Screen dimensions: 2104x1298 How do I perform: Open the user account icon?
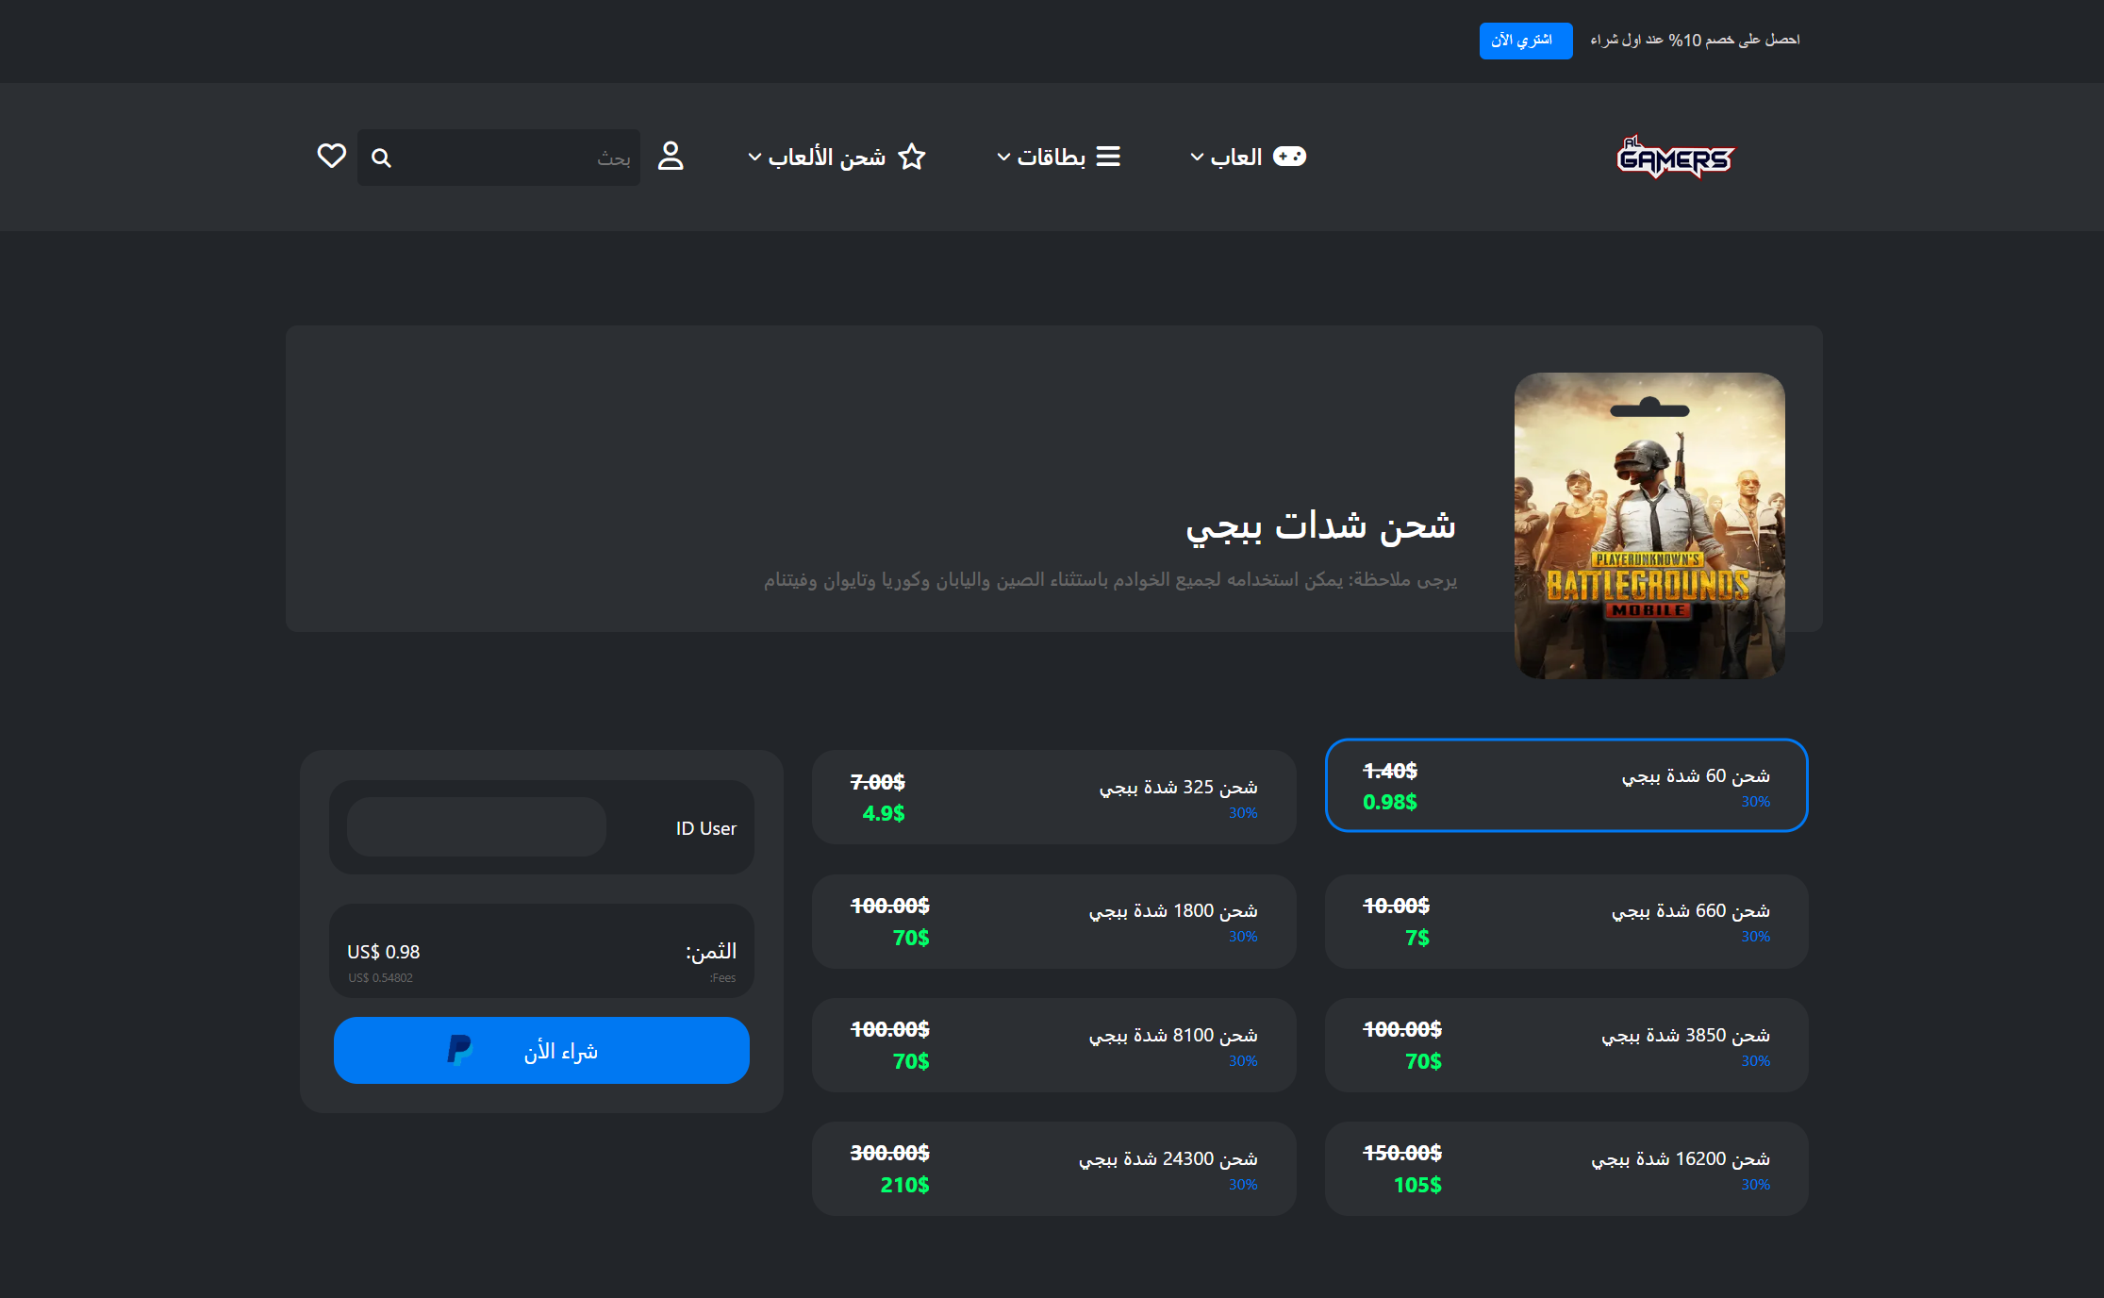(x=671, y=156)
